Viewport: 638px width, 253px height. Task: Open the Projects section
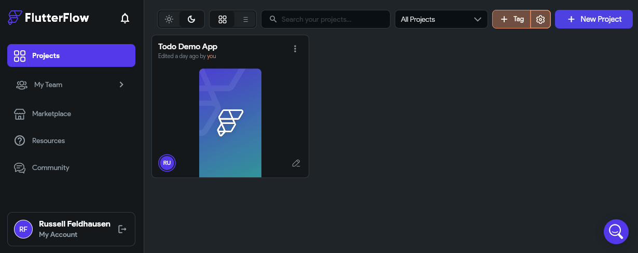[x=71, y=55]
